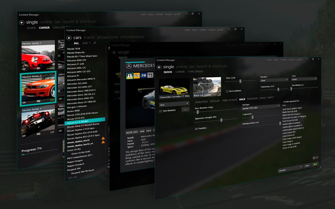Click the #GTE-GT3 tag
The width and height of the screenshot is (335, 209).
[x=132, y=132]
